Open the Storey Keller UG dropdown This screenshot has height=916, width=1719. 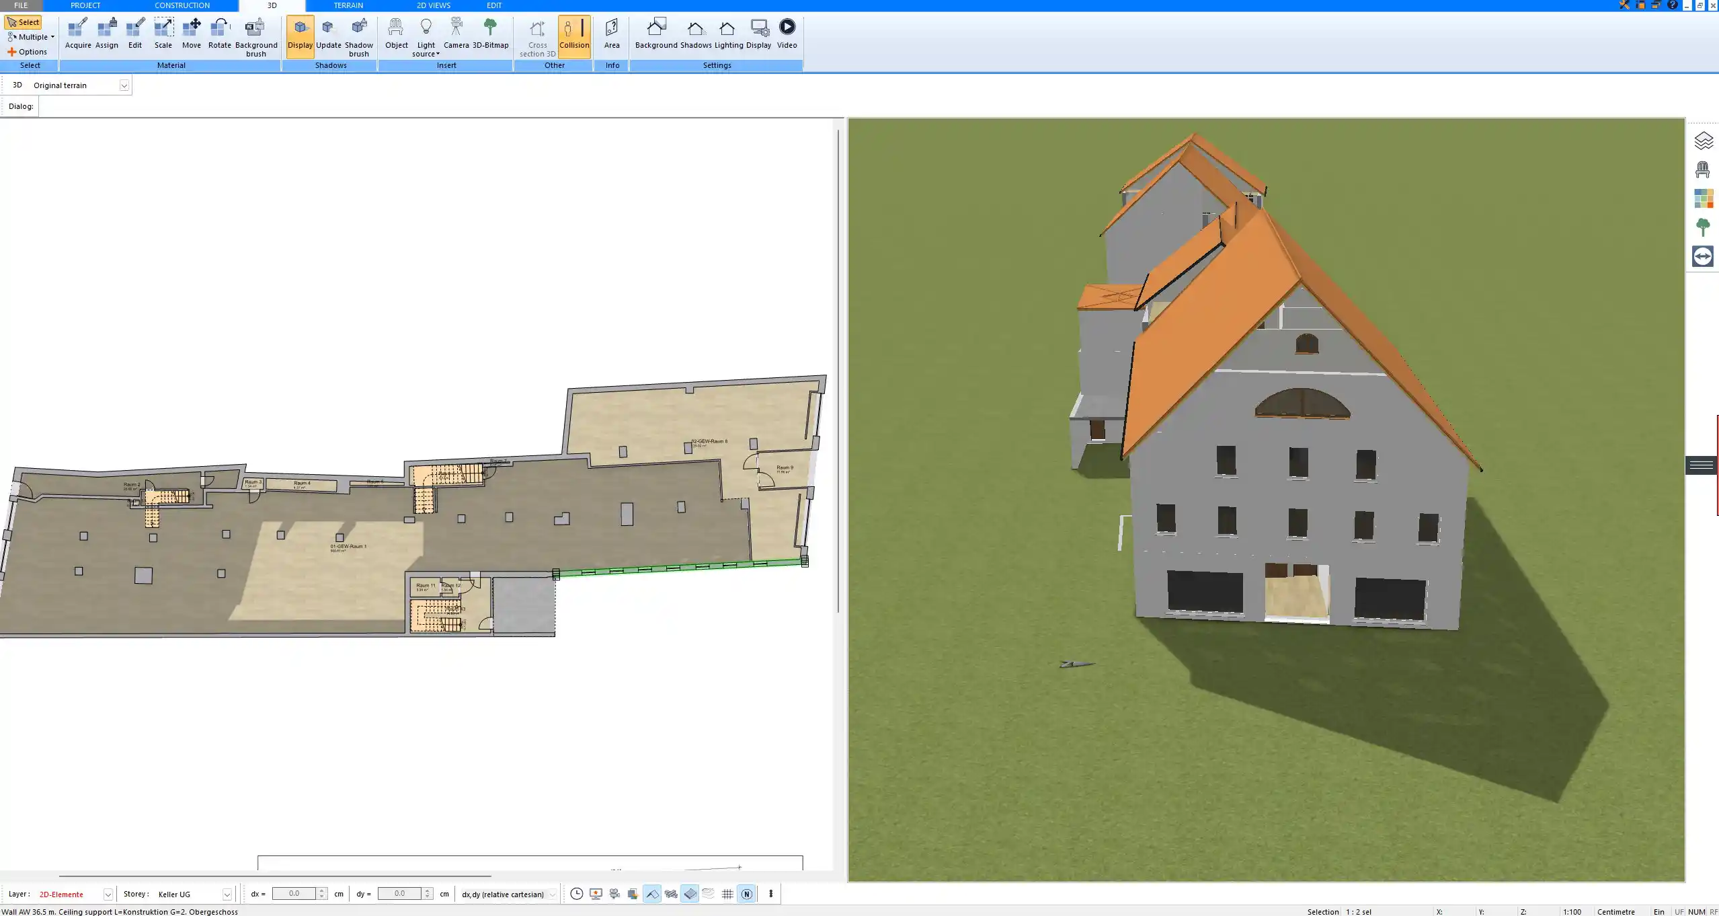(x=227, y=894)
